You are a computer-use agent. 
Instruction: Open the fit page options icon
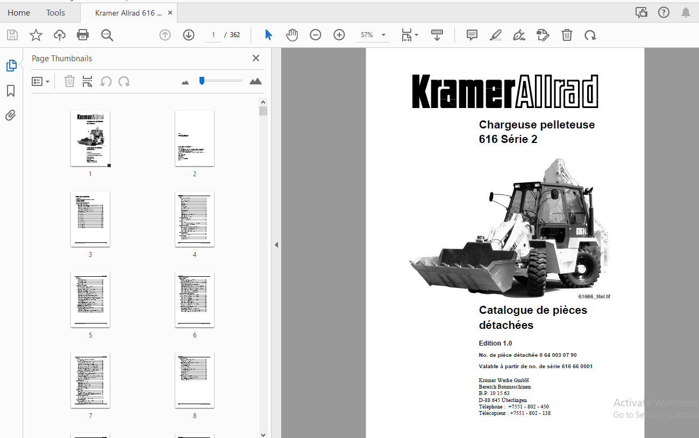pos(410,35)
